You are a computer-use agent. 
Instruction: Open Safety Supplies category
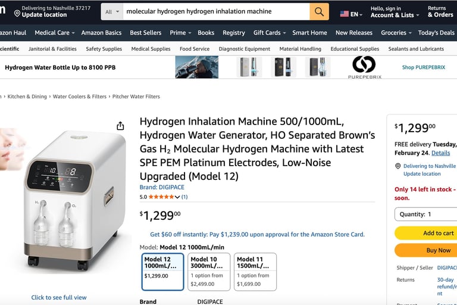pyautogui.click(x=104, y=49)
